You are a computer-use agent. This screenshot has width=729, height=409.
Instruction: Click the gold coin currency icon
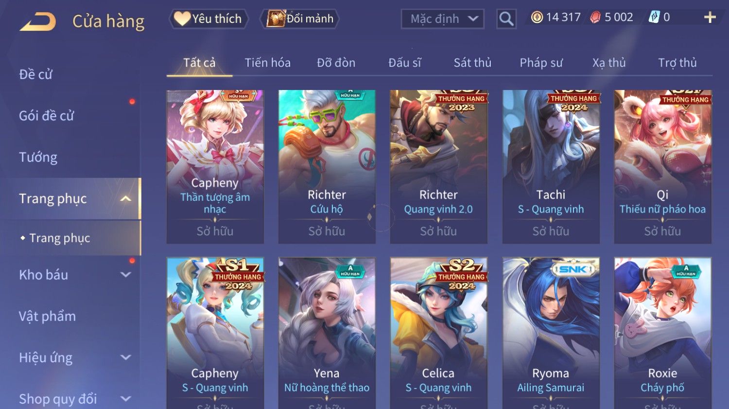537,18
